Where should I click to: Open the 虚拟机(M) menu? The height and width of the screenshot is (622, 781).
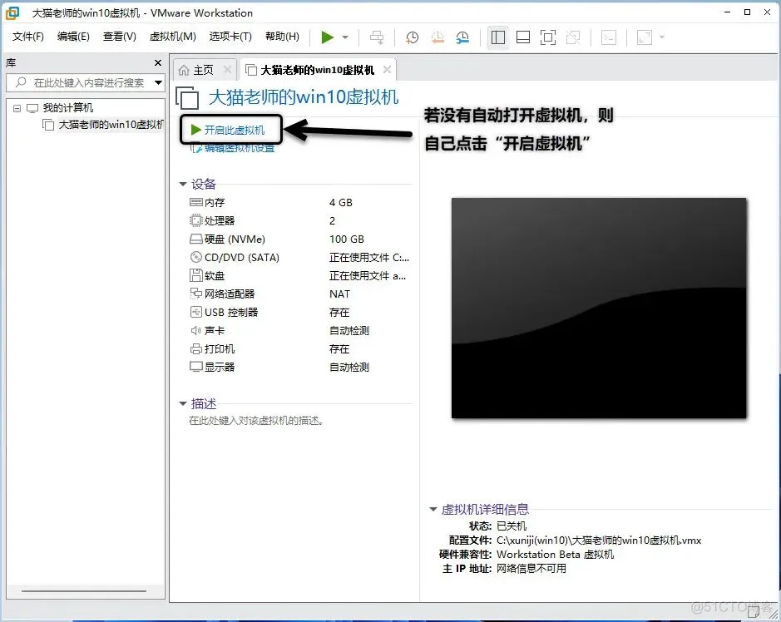point(172,37)
